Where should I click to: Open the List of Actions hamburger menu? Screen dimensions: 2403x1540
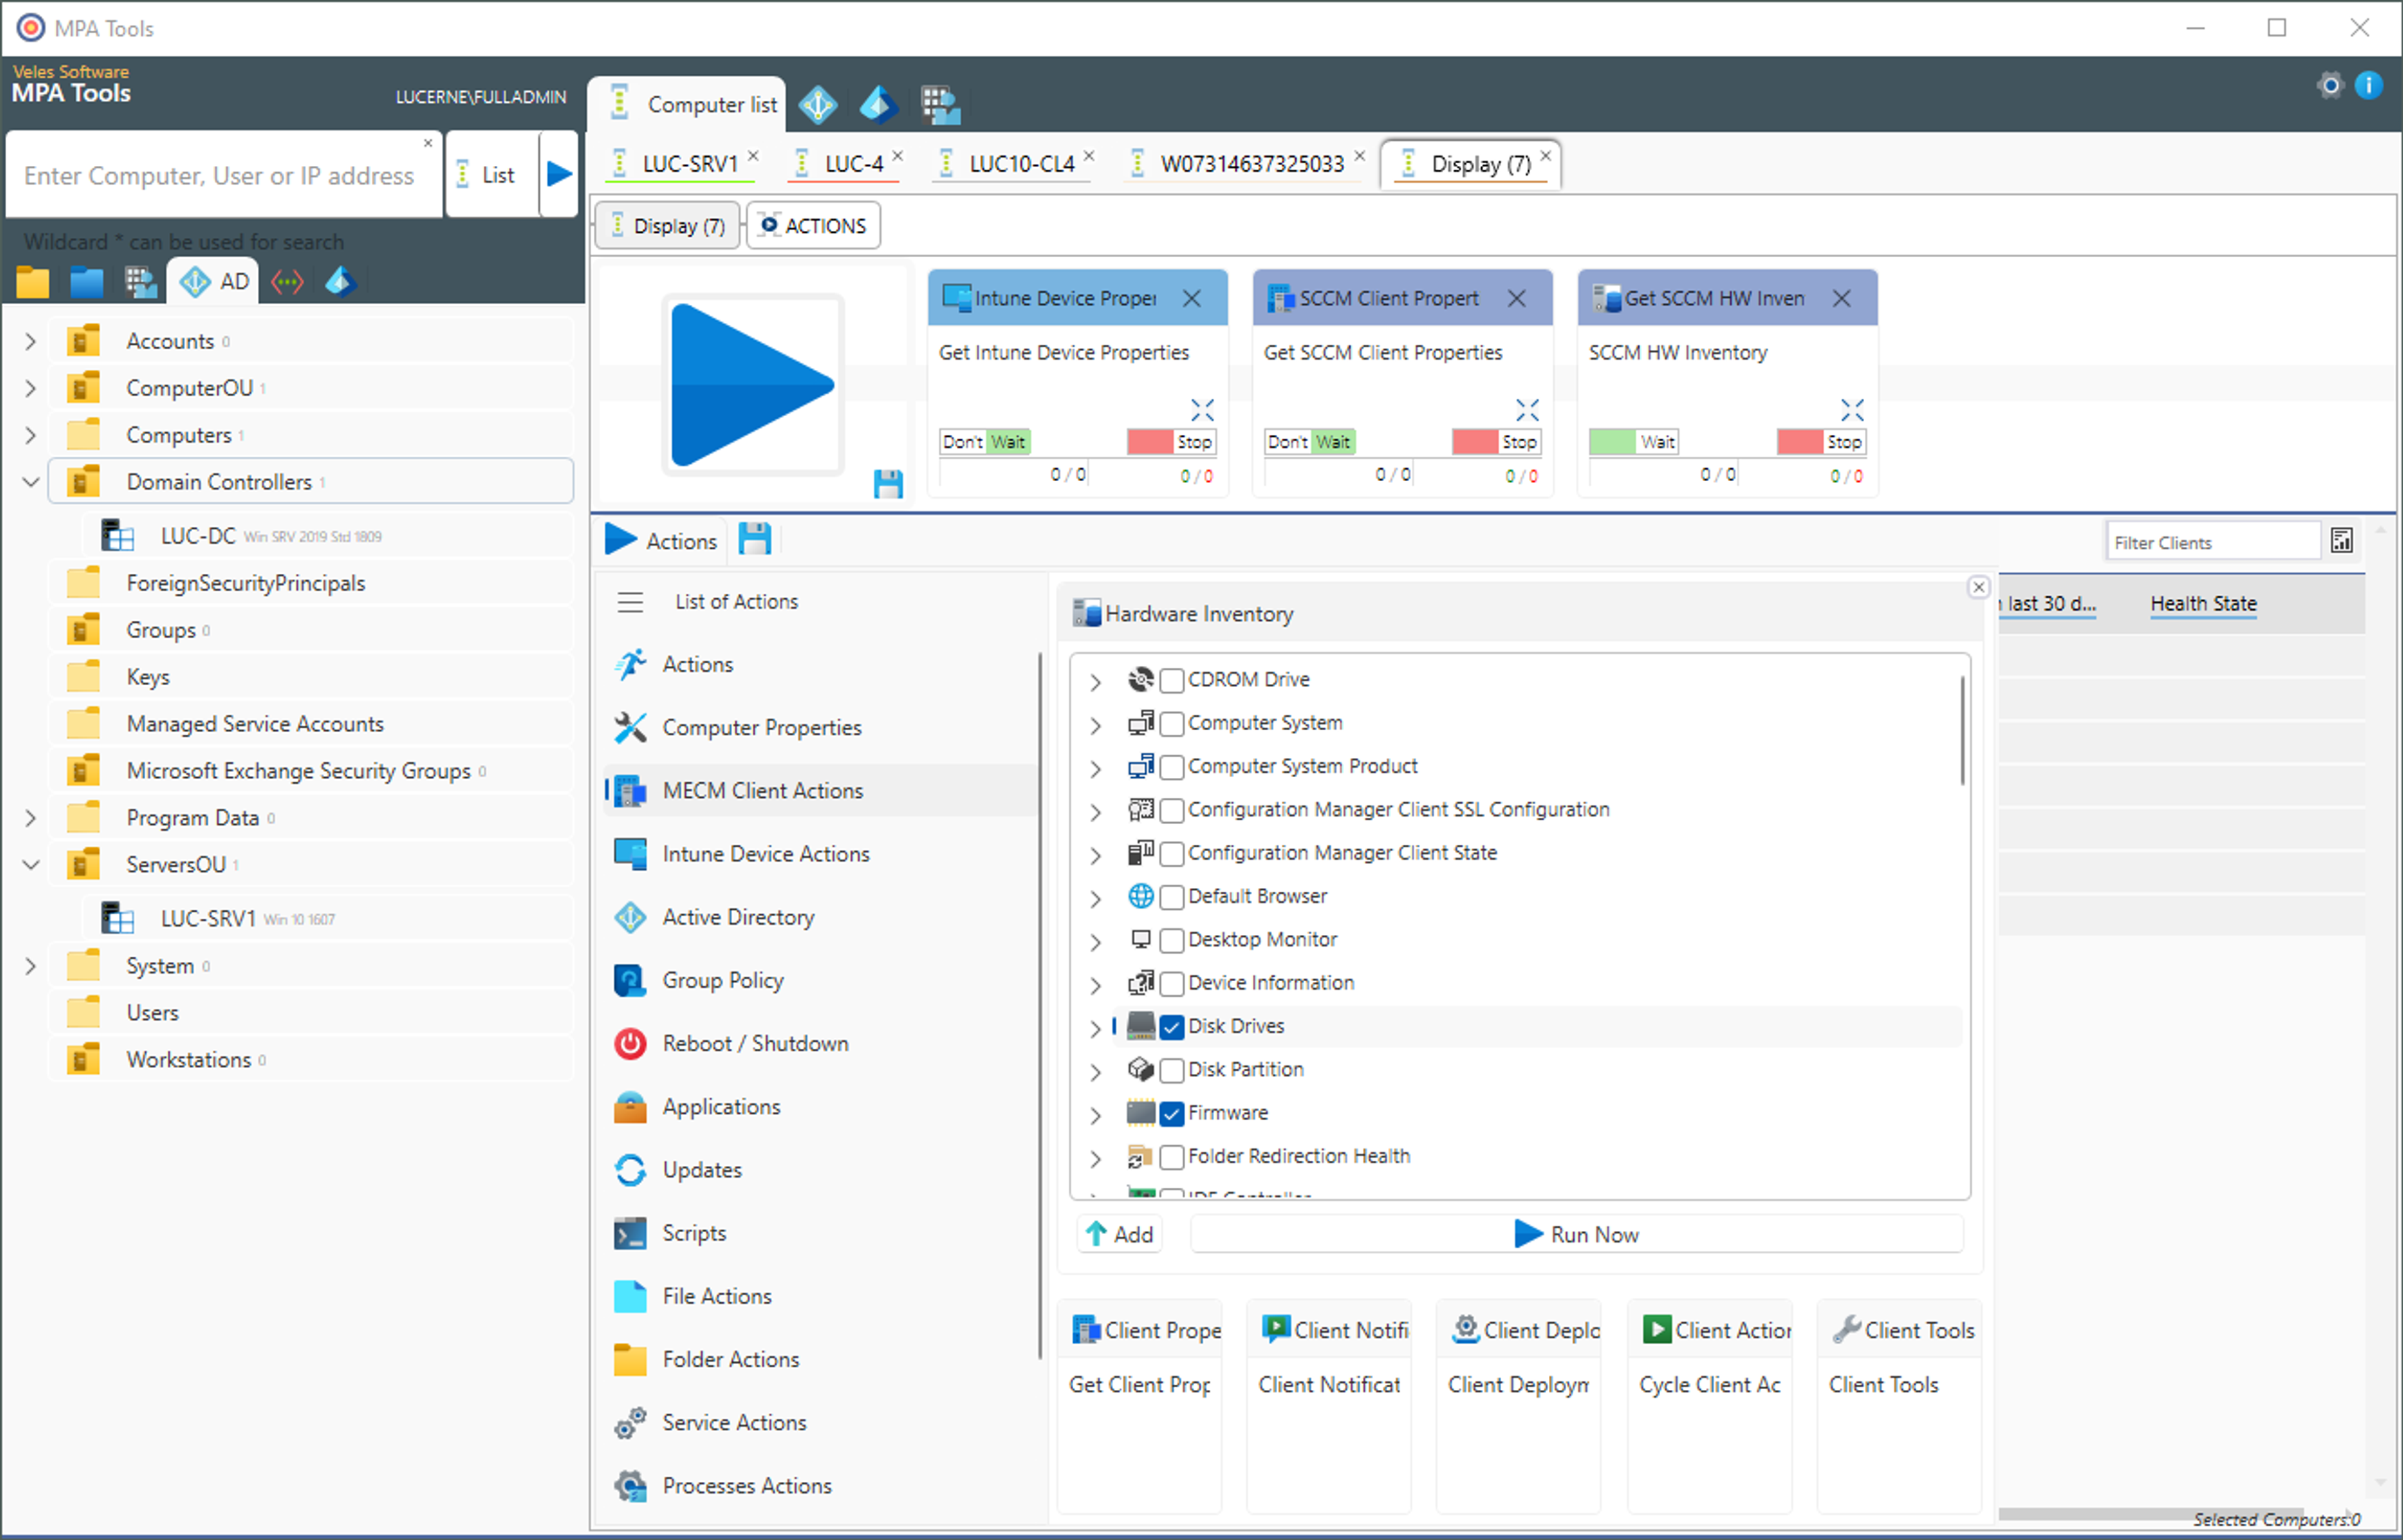click(630, 602)
